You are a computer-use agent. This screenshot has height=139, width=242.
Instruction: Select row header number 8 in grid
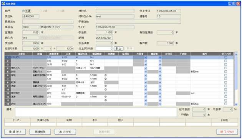(8, 82)
